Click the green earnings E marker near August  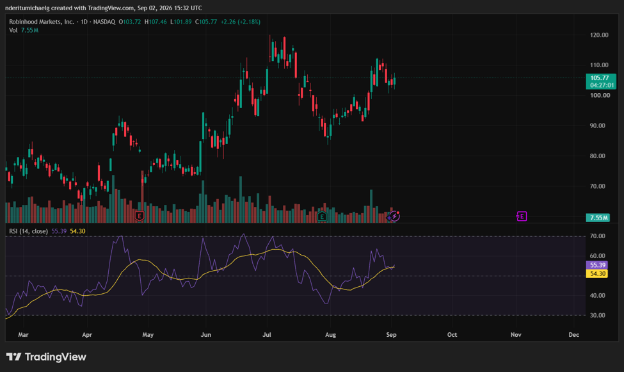322,216
